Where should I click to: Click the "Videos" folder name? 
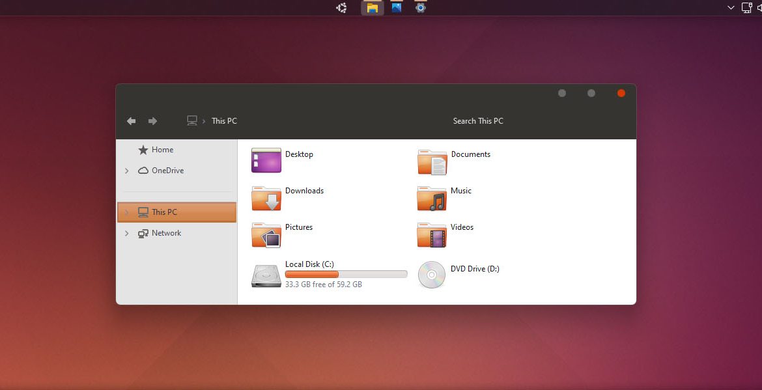(462, 227)
